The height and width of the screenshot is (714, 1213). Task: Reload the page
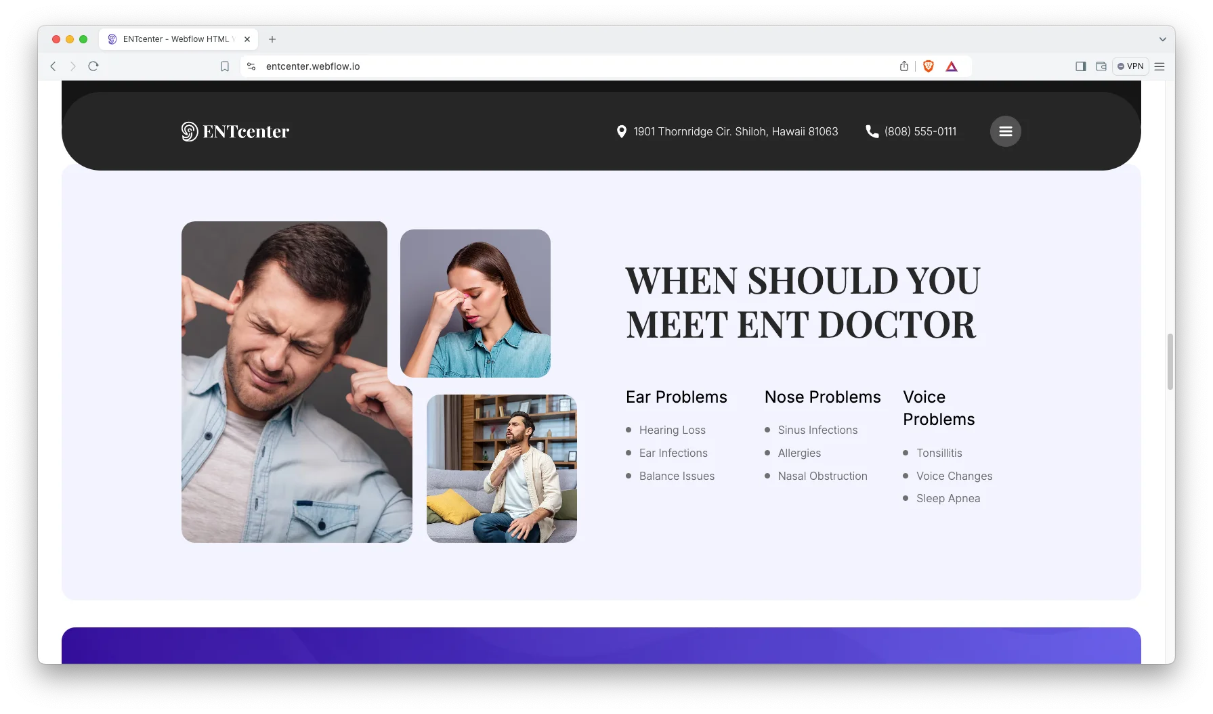pyautogui.click(x=93, y=66)
